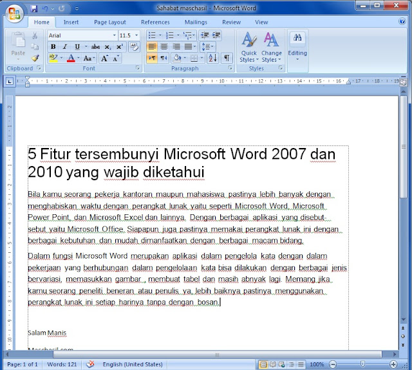This screenshot has height=370, width=412.
Task: Justify paragraph text
Action: click(188, 47)
